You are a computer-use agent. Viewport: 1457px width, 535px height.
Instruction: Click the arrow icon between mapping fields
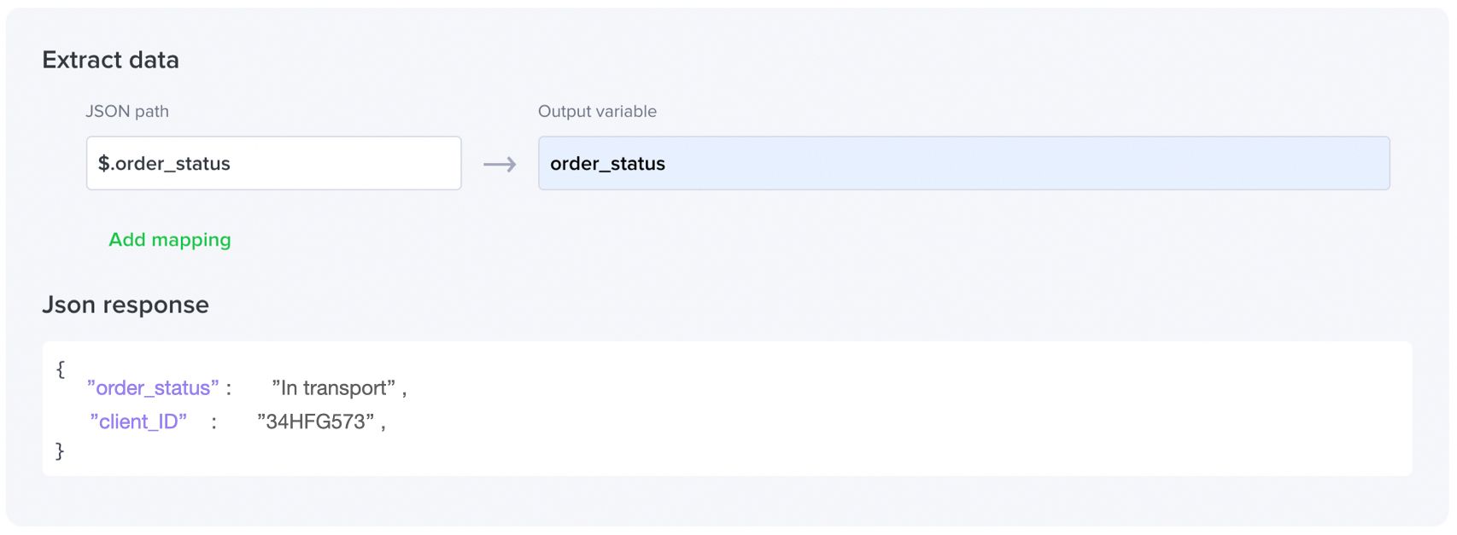(500, 164)
